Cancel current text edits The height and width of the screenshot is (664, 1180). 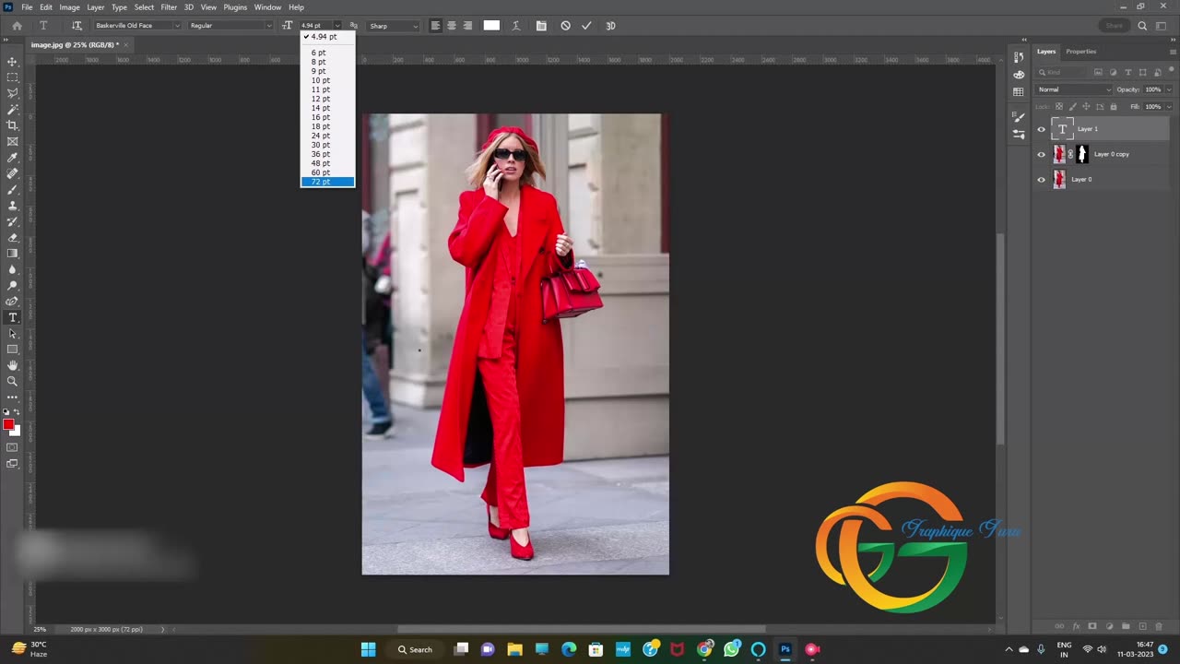click(x=565, y=26)
